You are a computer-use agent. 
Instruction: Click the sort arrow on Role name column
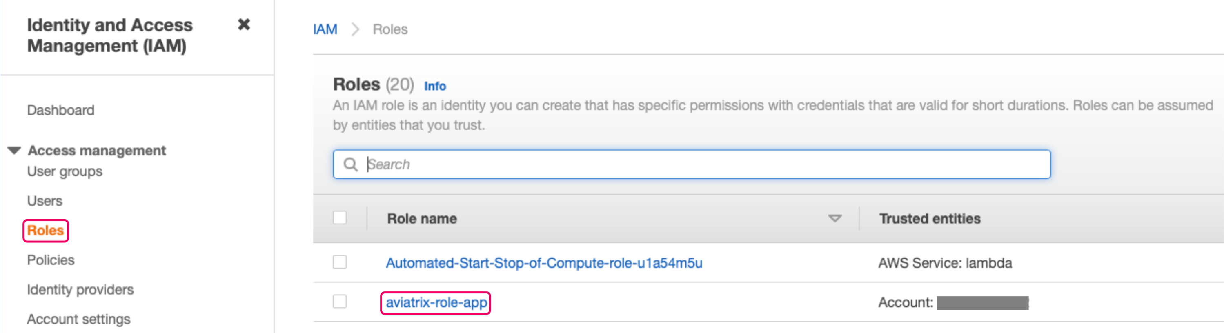(835, 219)
